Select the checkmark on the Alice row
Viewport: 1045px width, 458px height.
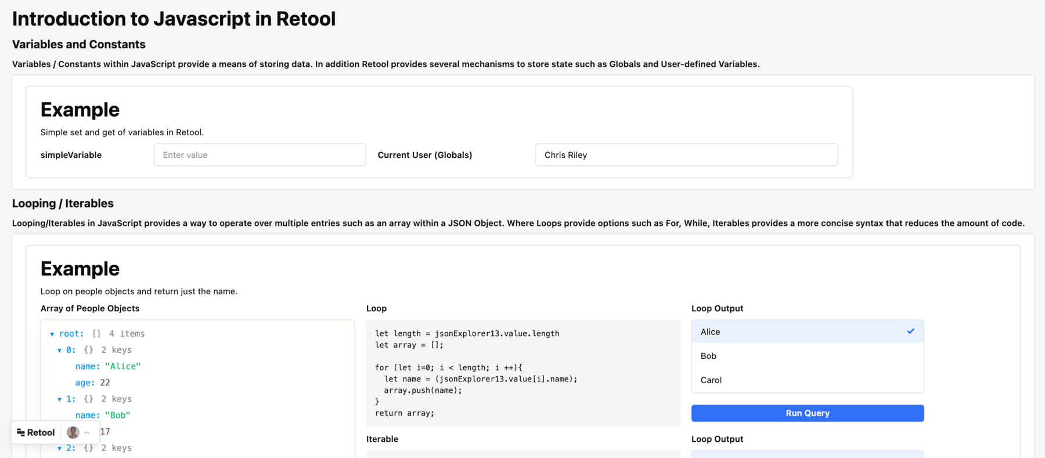pyautogui.click(x=910, y=331)
